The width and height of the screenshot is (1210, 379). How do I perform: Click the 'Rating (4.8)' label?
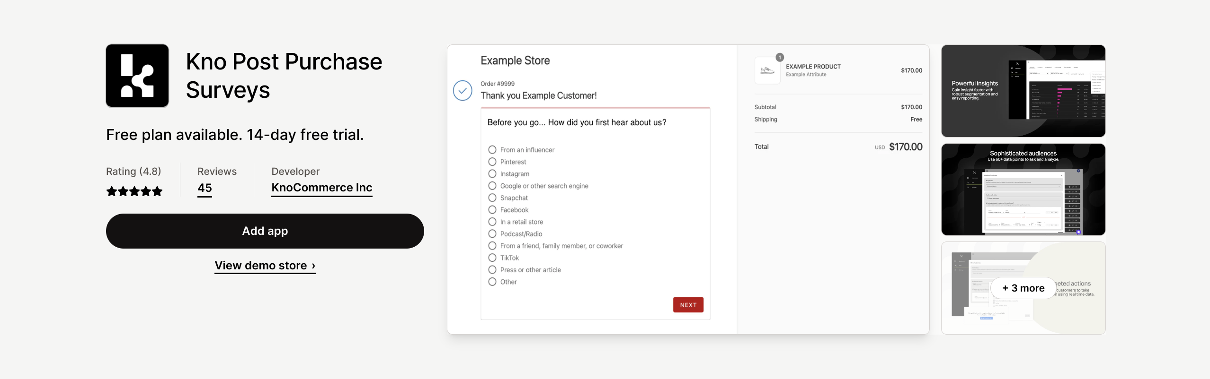133,172
